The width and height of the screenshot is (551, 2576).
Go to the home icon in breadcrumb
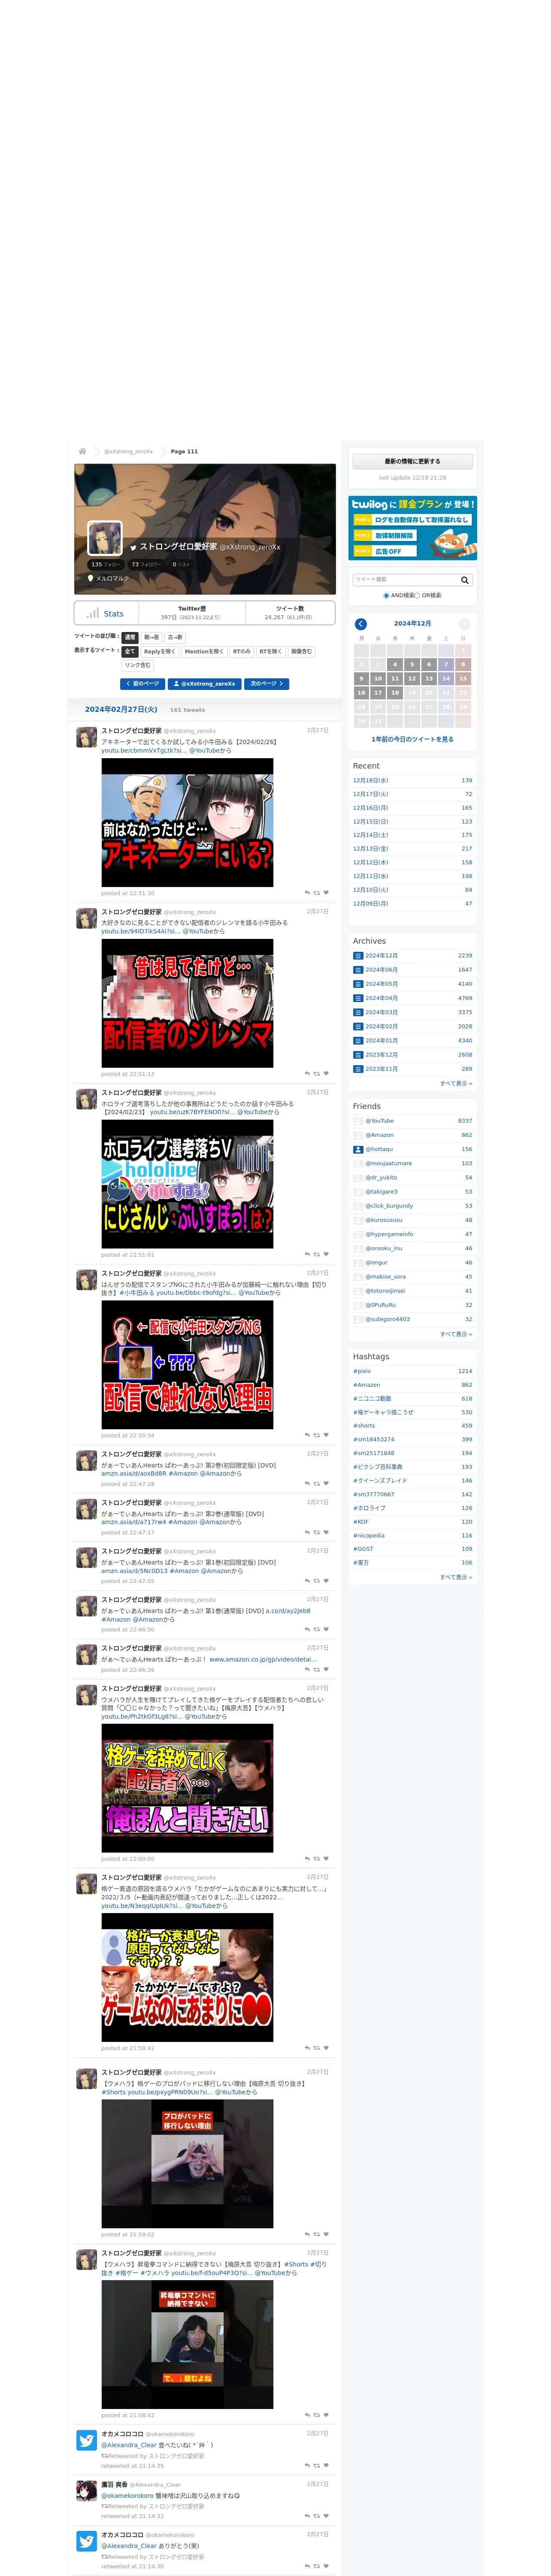tap(82, 451)
